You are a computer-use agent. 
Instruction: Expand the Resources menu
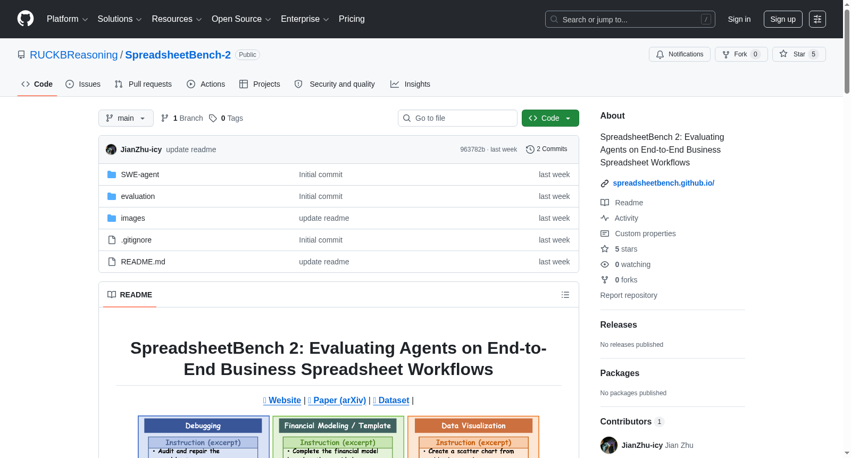[x=177, y=19]
